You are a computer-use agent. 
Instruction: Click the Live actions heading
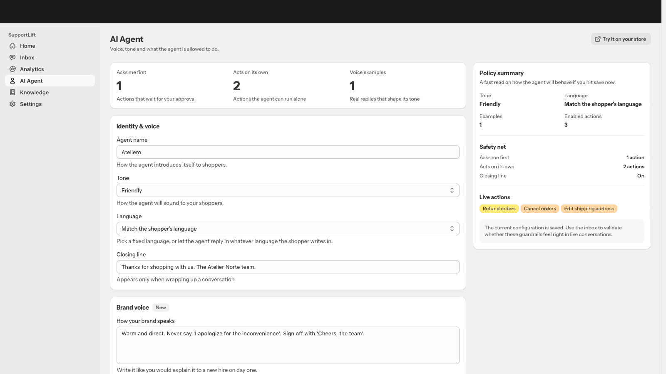click(x=495, y=197)
